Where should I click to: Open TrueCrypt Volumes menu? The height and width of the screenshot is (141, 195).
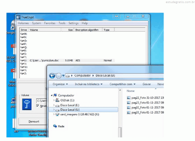coord(23,23)
